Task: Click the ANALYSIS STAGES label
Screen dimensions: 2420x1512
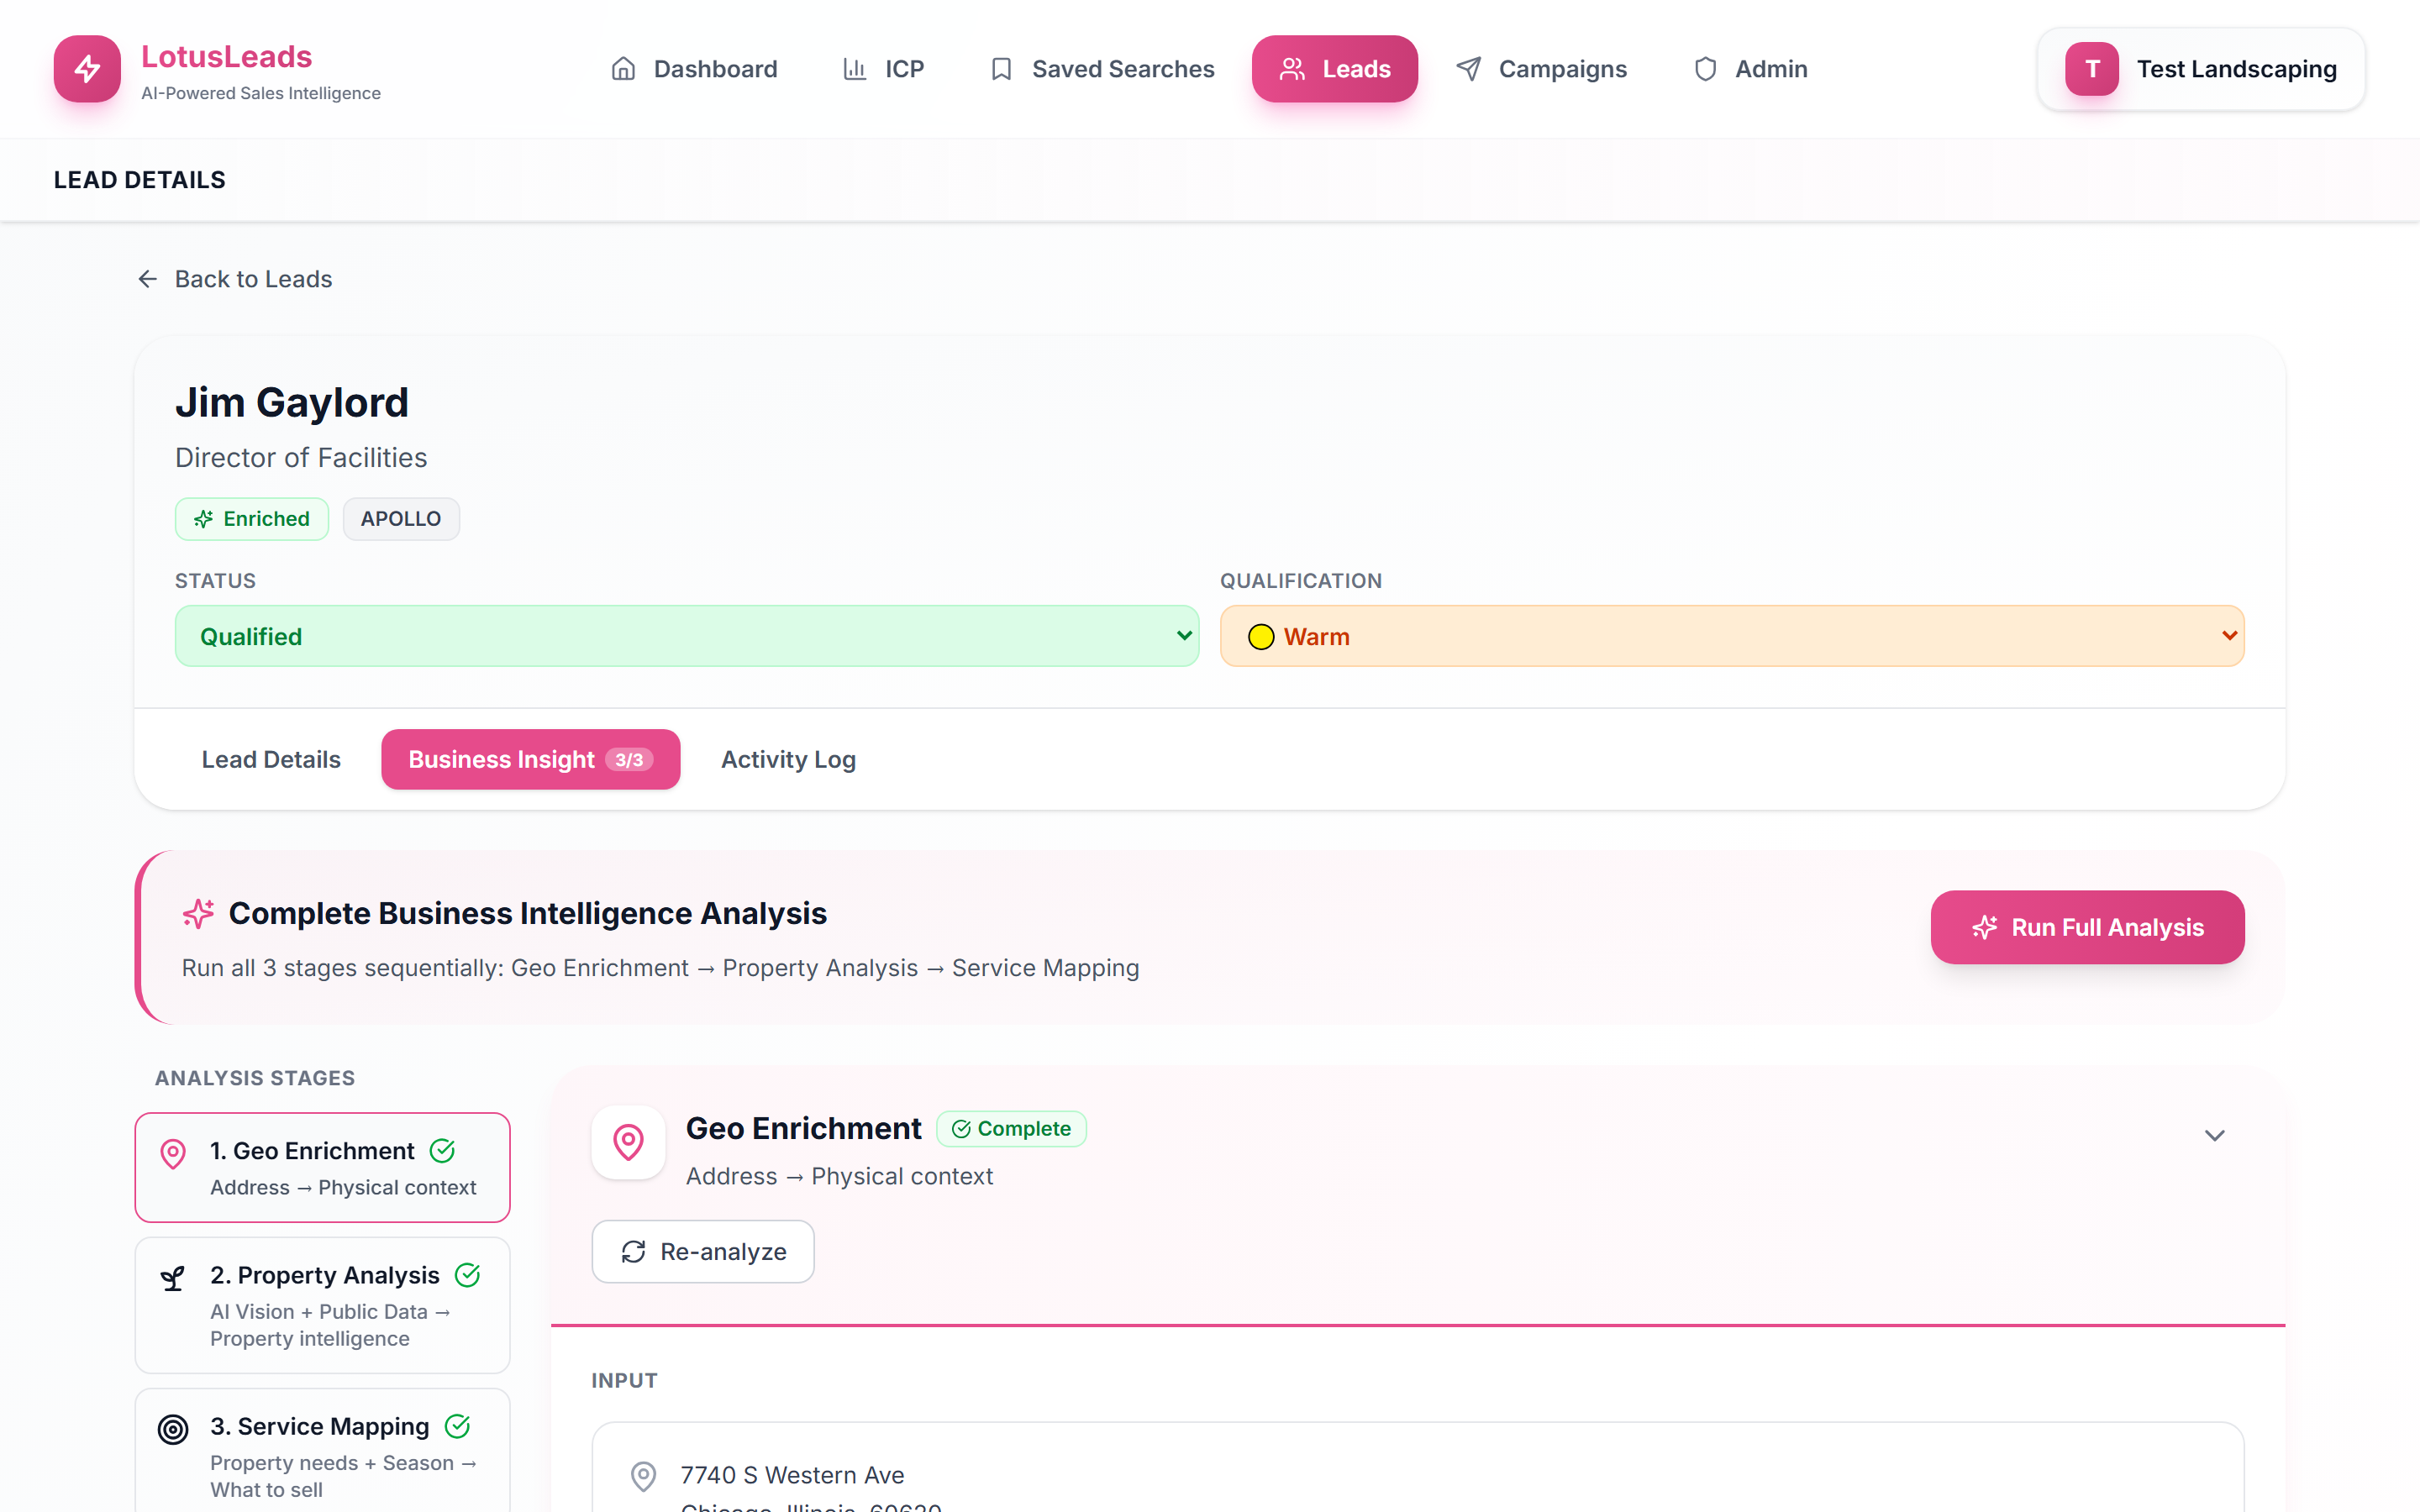Action: (x=255, y=1078)
